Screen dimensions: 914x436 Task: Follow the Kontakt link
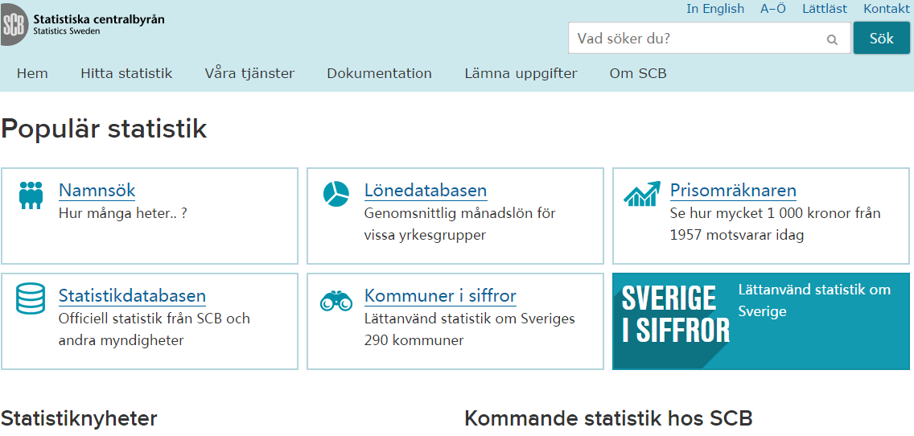point(887,9)
